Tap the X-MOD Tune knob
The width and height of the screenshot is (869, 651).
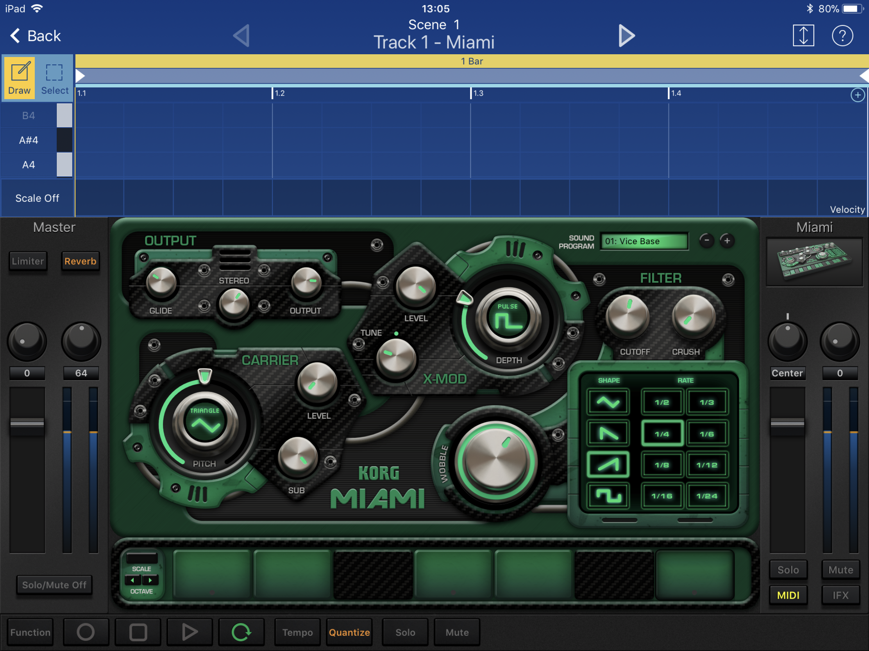pos(396,359)
